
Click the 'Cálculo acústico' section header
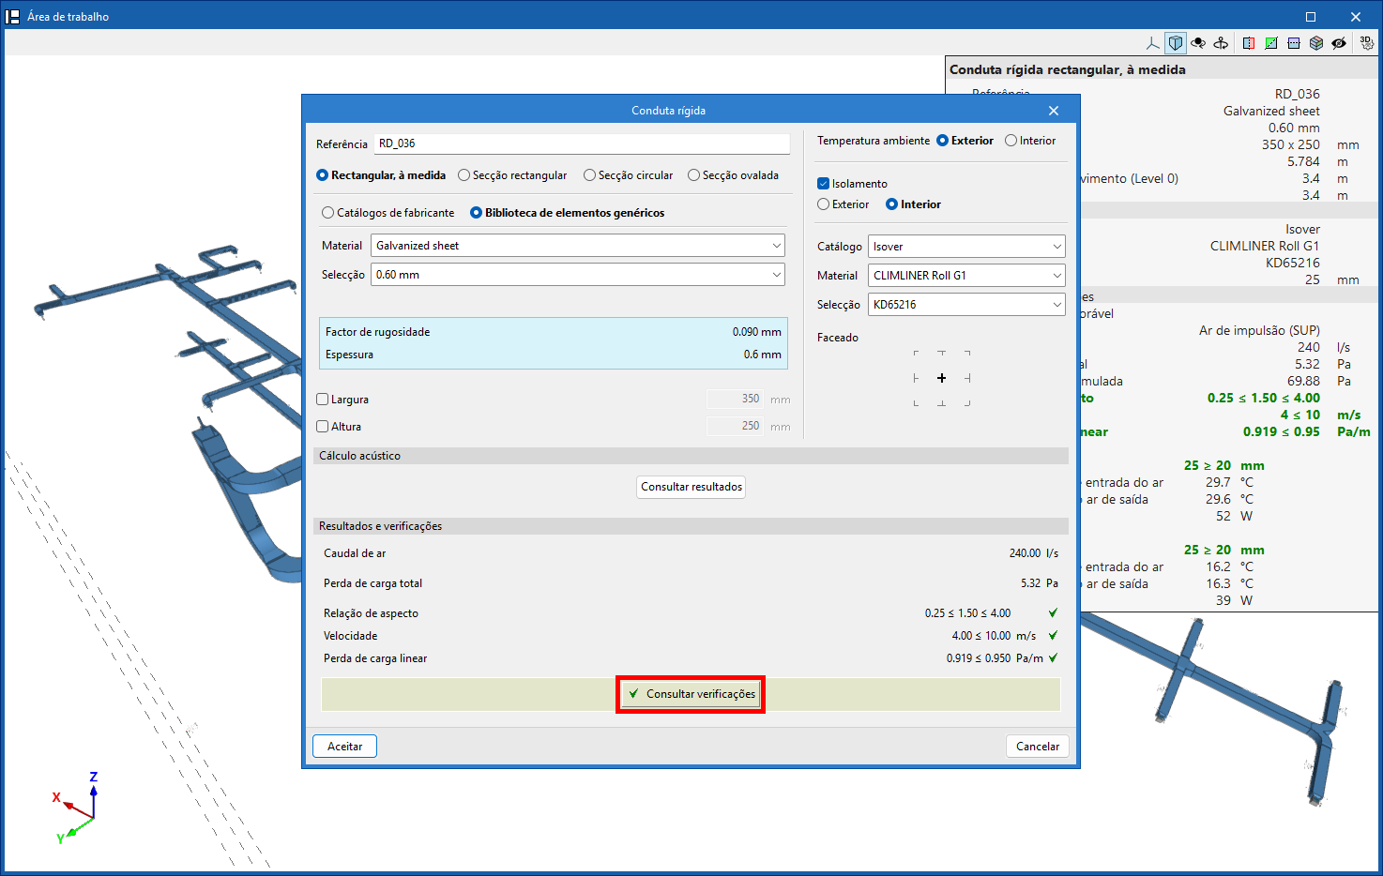click(691, 456)
